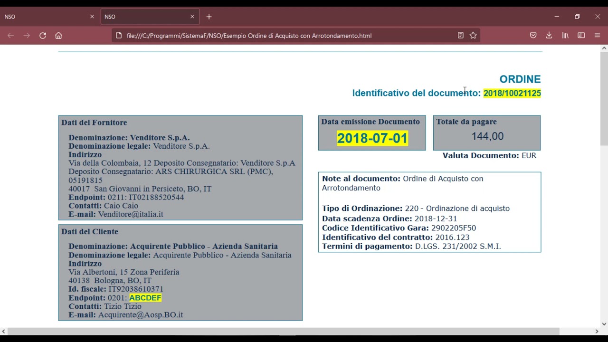Minimize the browser window
Viewport: 608px width, 342px height.
click(557, 17)
